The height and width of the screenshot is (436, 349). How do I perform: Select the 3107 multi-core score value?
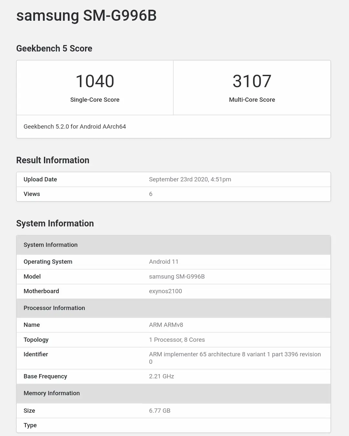pyautogui.click(x=252, y=81)
